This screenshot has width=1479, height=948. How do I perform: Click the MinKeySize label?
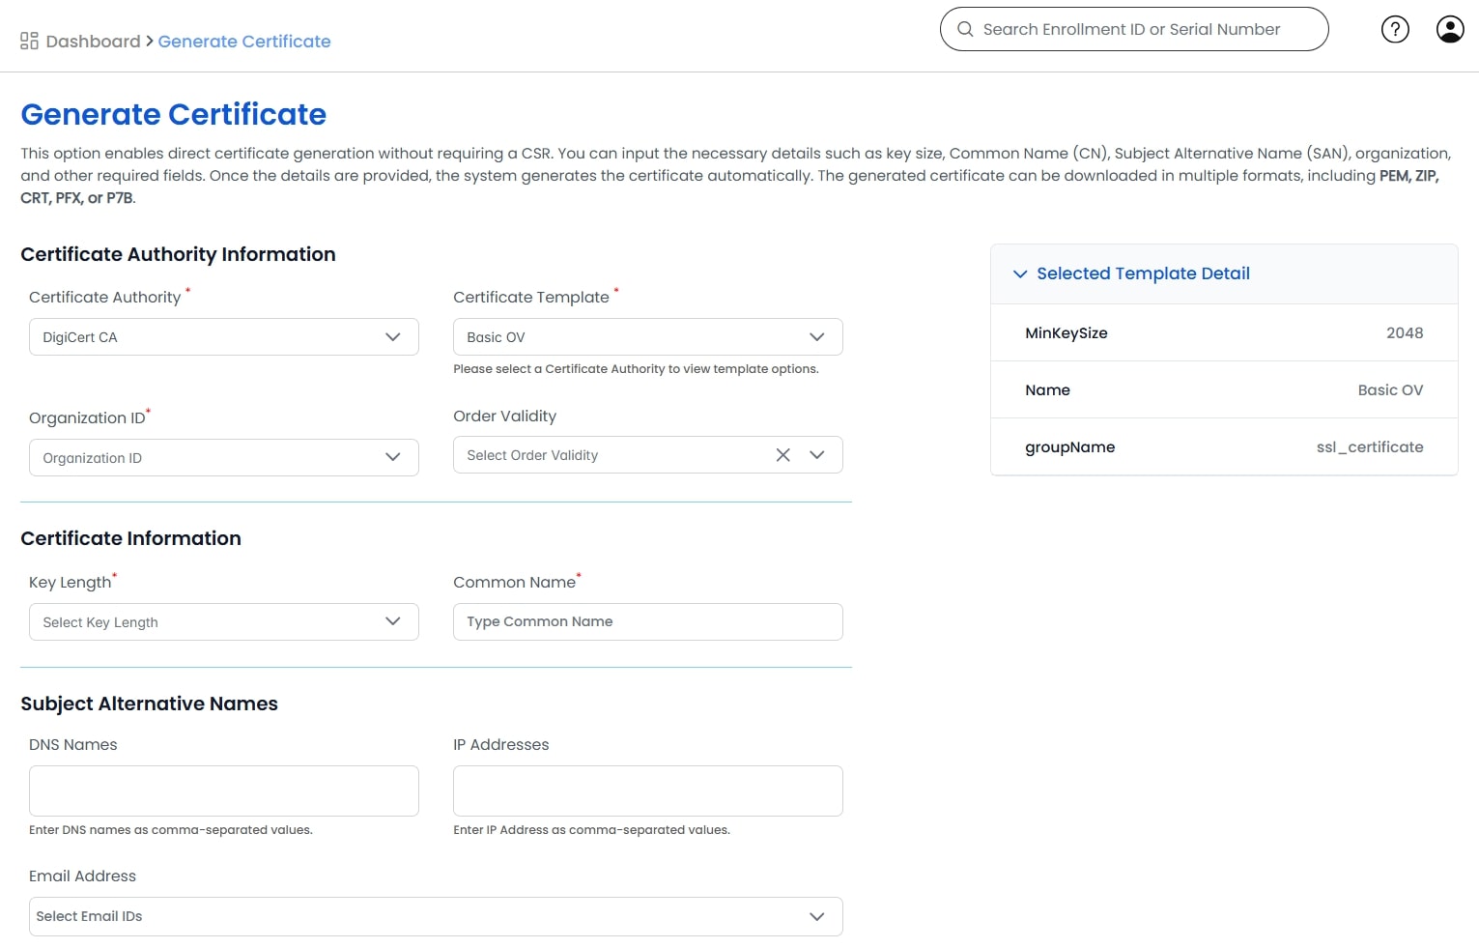pyautogui.click(x=1067, y=332)
